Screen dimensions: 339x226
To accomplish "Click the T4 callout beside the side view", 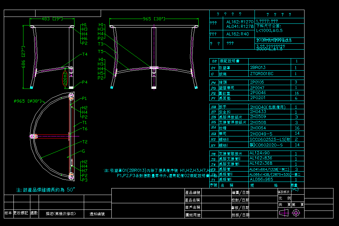I will [x=85, y=54].
